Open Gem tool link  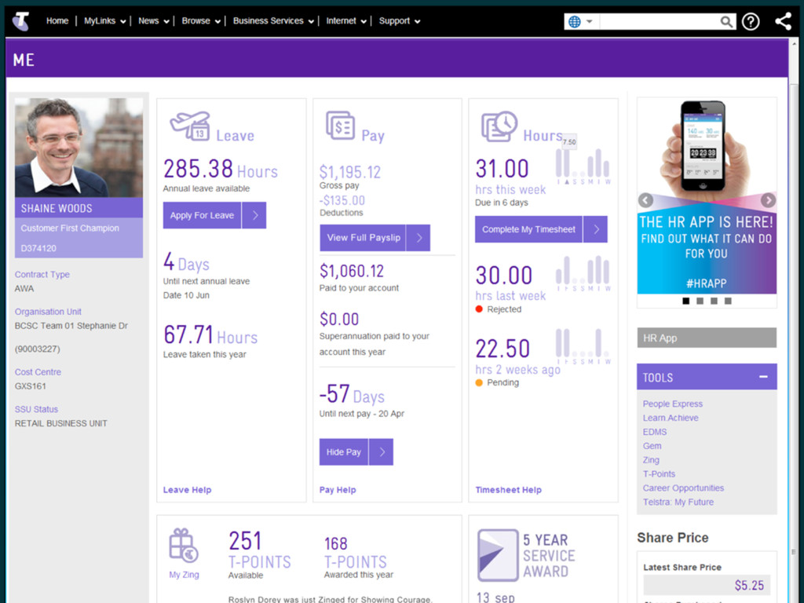[x=652, y=446]
